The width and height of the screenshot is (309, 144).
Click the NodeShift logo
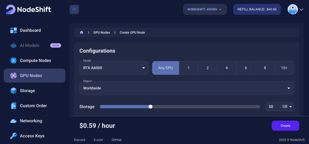(x=28, y=9)
